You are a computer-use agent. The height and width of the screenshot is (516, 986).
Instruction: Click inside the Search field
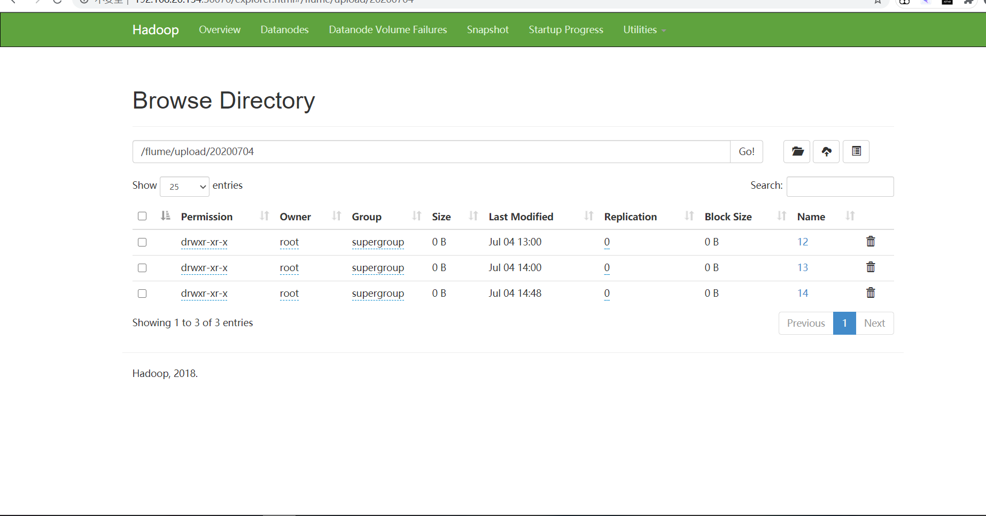pos(840,186)
